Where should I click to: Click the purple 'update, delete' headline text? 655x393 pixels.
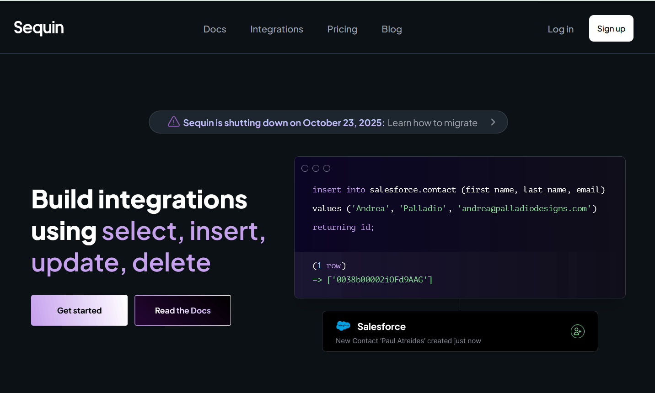coord(121,263)
